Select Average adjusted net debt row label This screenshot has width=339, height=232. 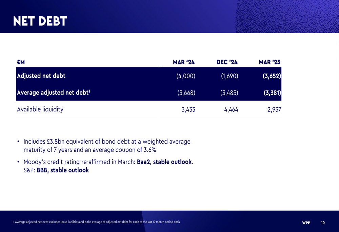[54, 92]
